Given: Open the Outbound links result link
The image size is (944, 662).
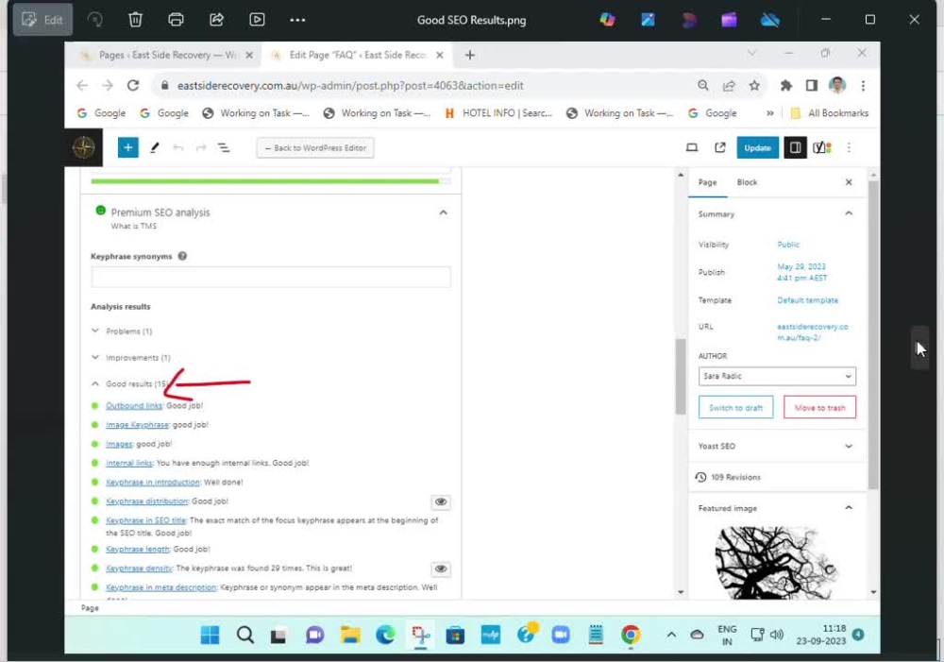Looking at the screenshot, I should pyautogui.click(x=134, y=406).
